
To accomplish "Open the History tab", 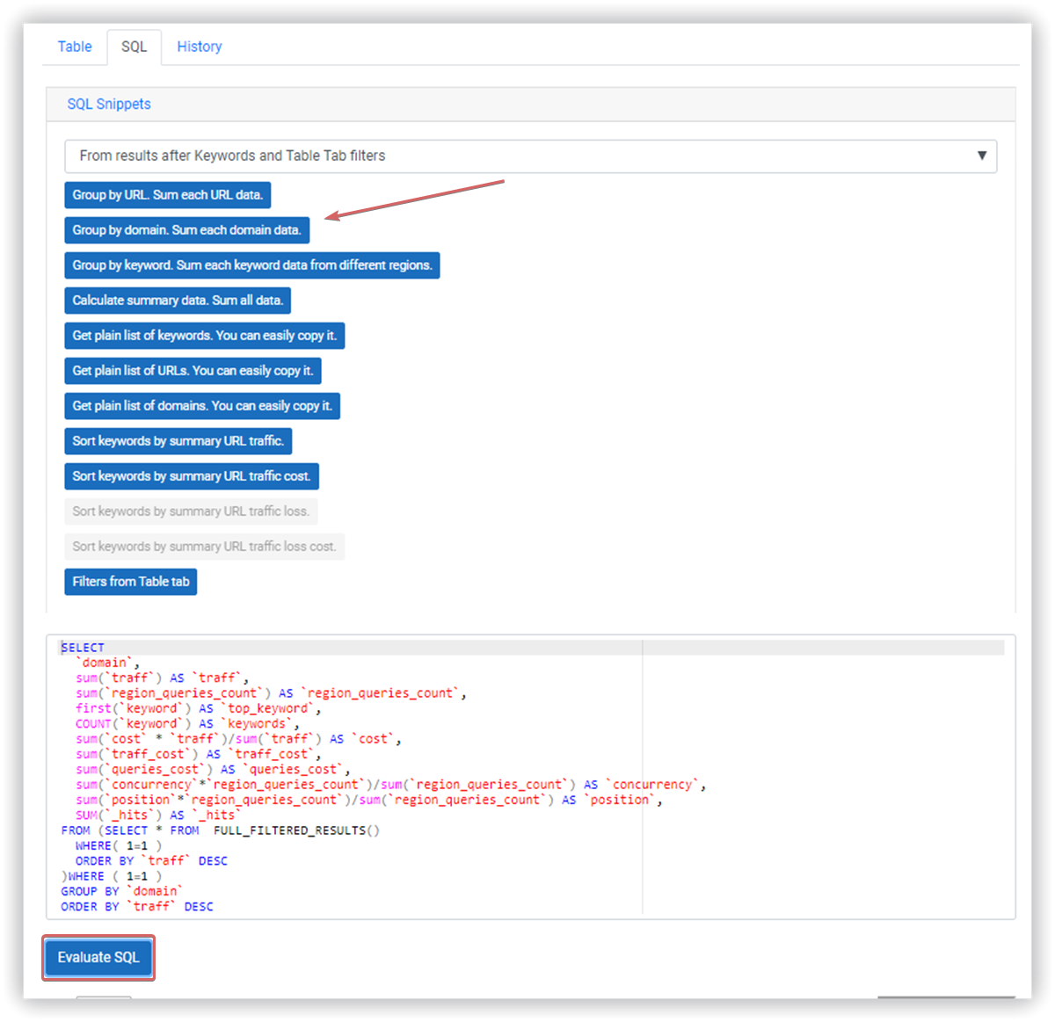I will pos(200,47).
